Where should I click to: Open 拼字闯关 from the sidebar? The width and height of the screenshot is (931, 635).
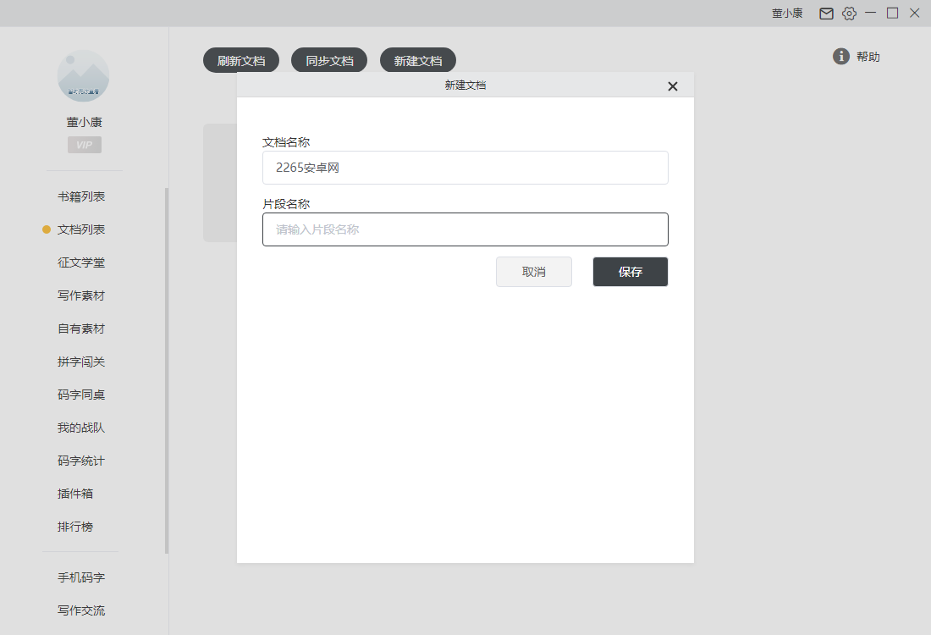point(80,361)
